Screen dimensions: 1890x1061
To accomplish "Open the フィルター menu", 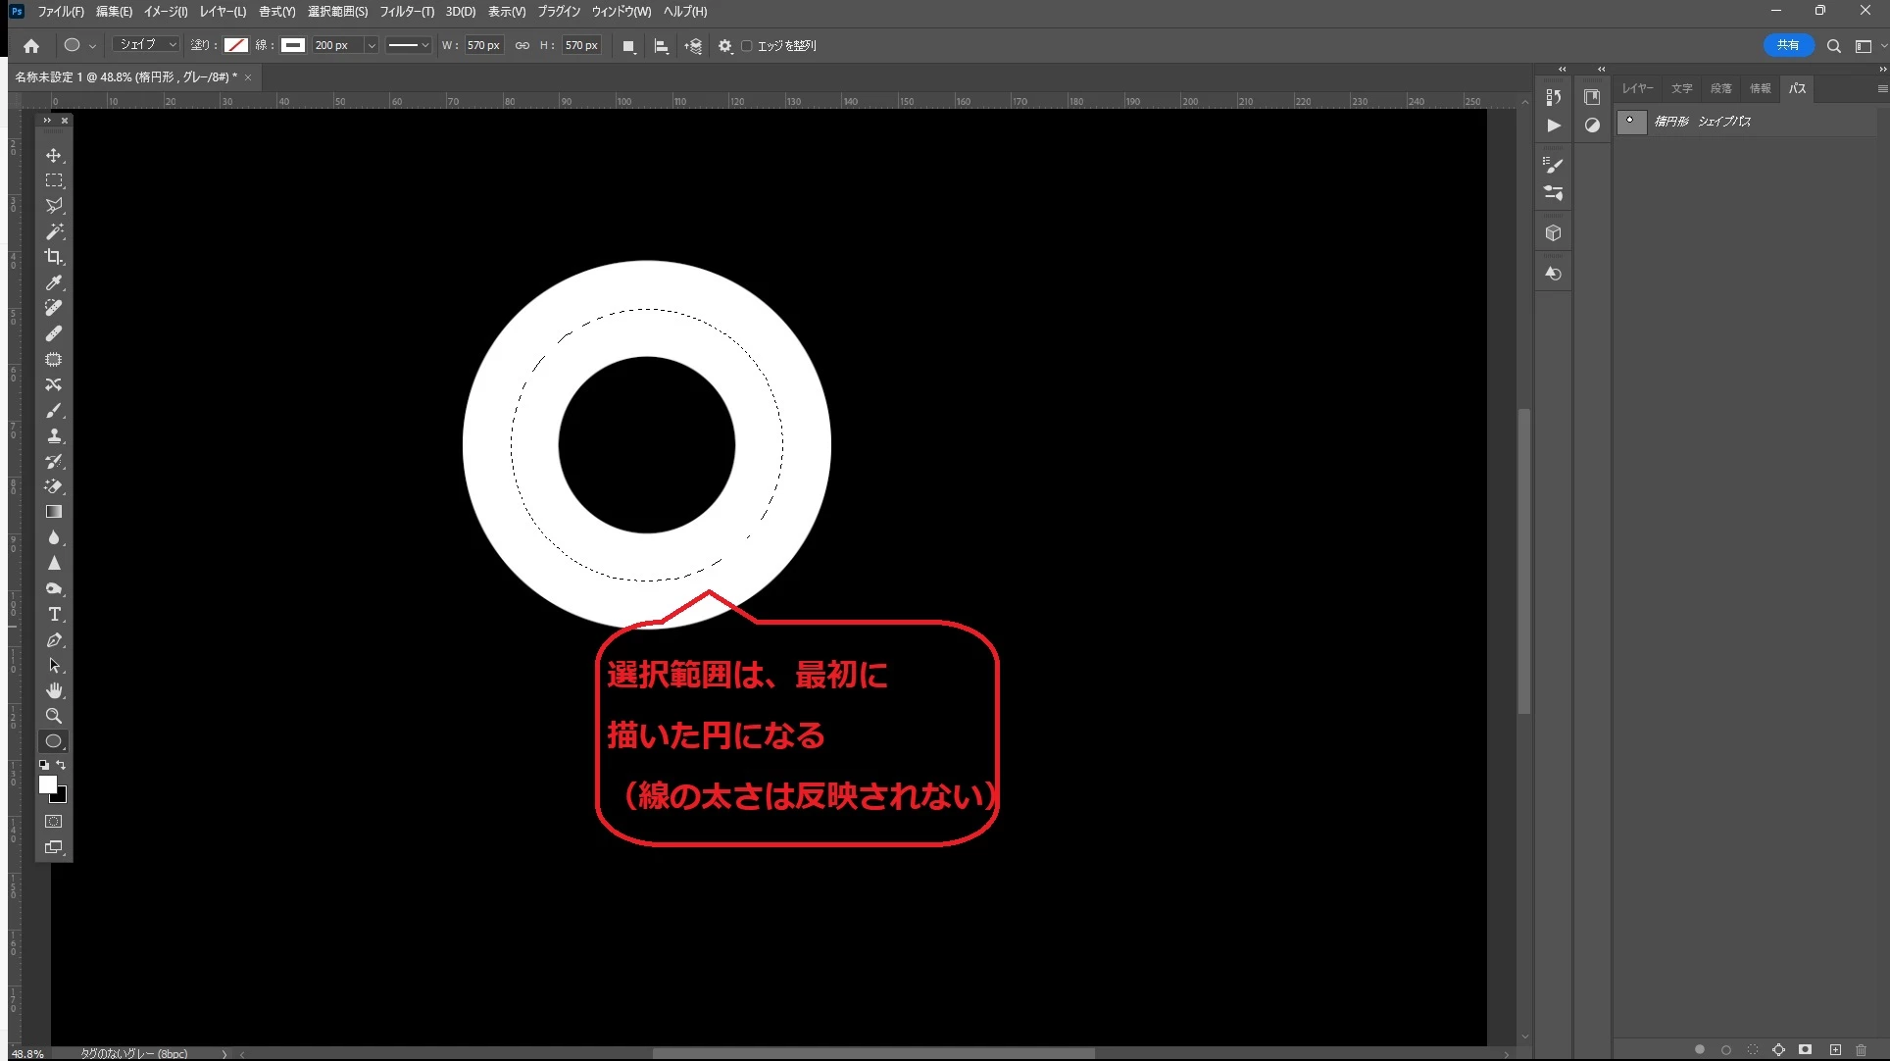I will pyautogui.click(x=406, y=12).
